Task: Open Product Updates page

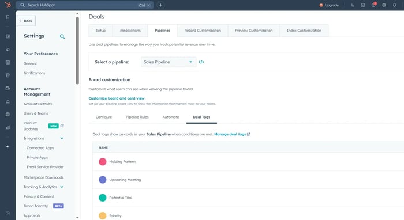Action: [x=31, y=126]
